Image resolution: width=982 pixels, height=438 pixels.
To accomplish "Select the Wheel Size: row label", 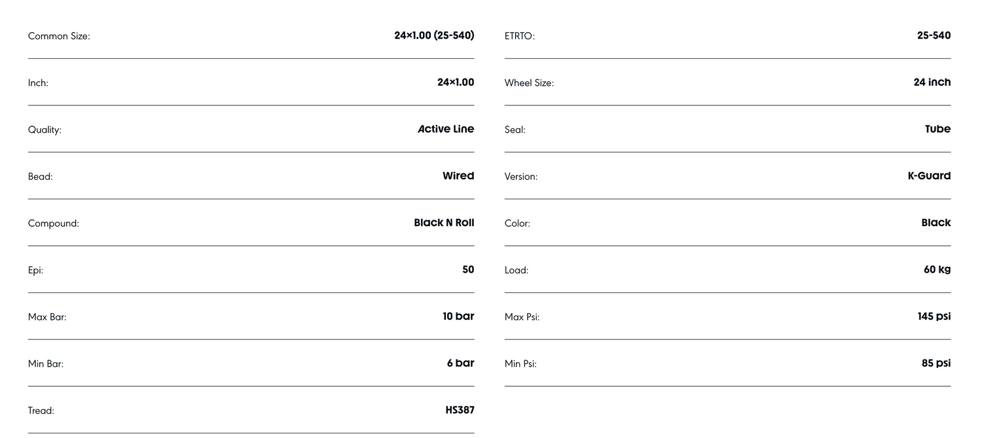I will [x=529, y=83].
